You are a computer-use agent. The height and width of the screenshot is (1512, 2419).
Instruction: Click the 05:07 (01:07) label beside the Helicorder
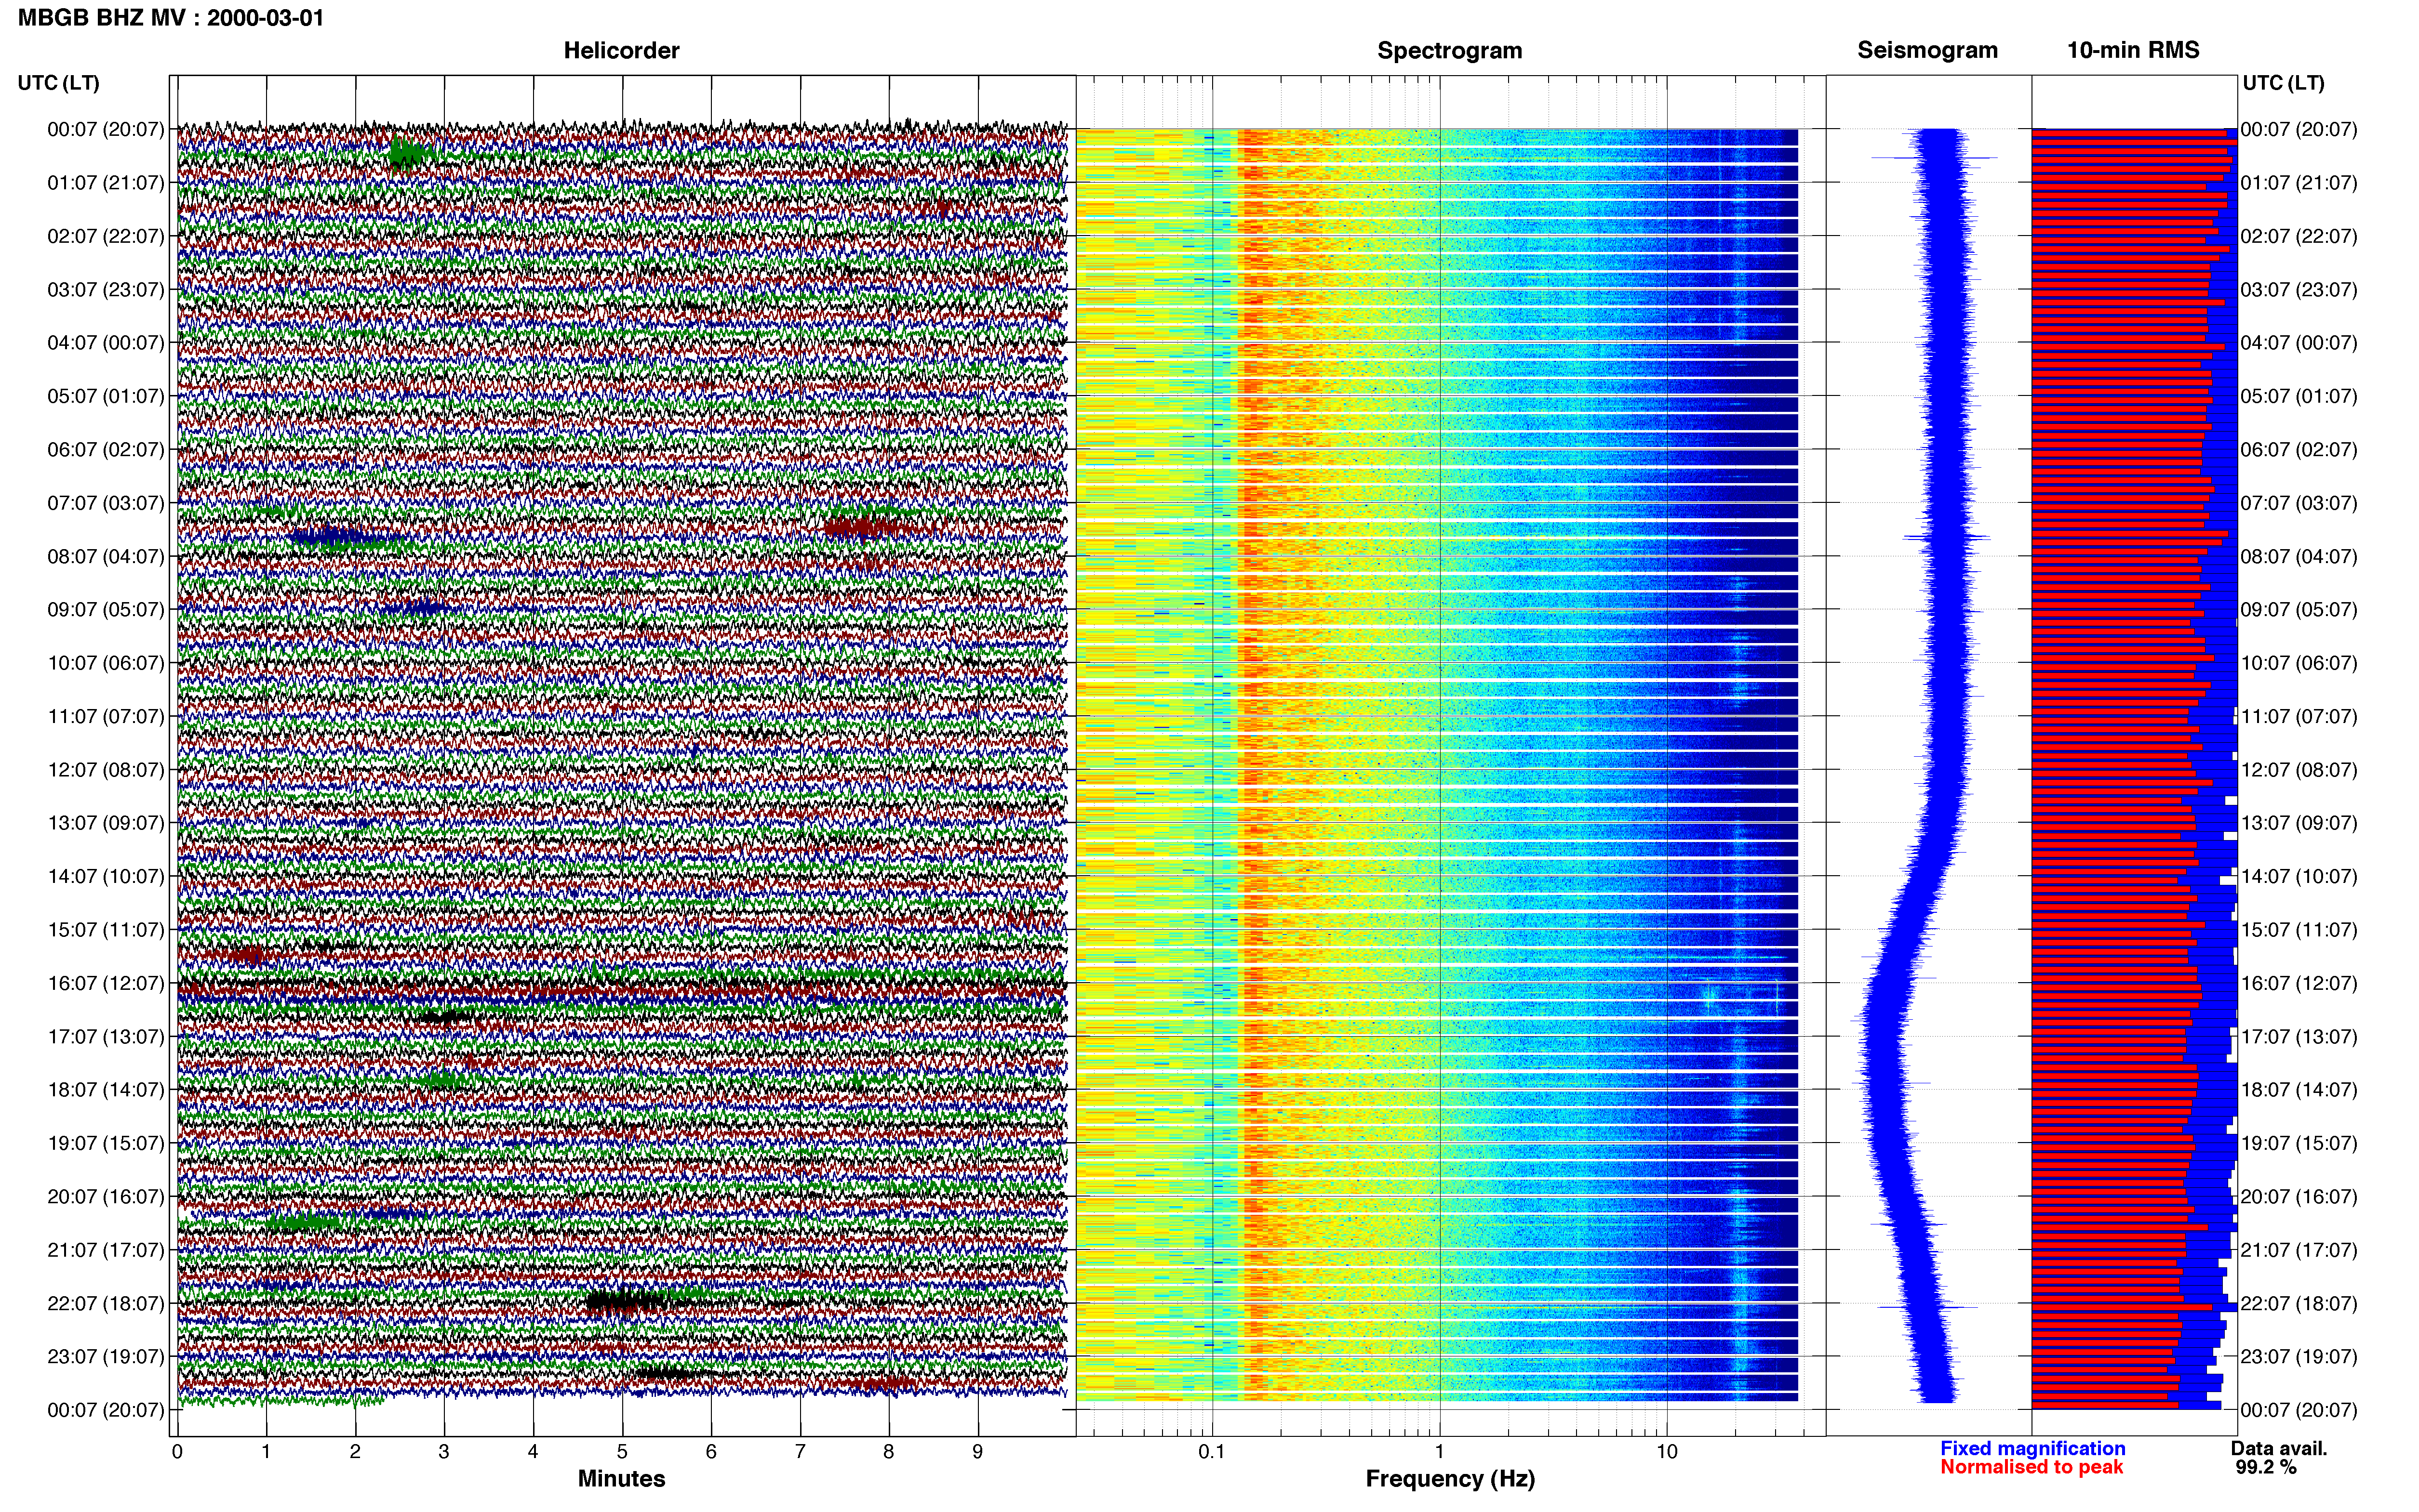pyautogui.click(x=105, y=396)
